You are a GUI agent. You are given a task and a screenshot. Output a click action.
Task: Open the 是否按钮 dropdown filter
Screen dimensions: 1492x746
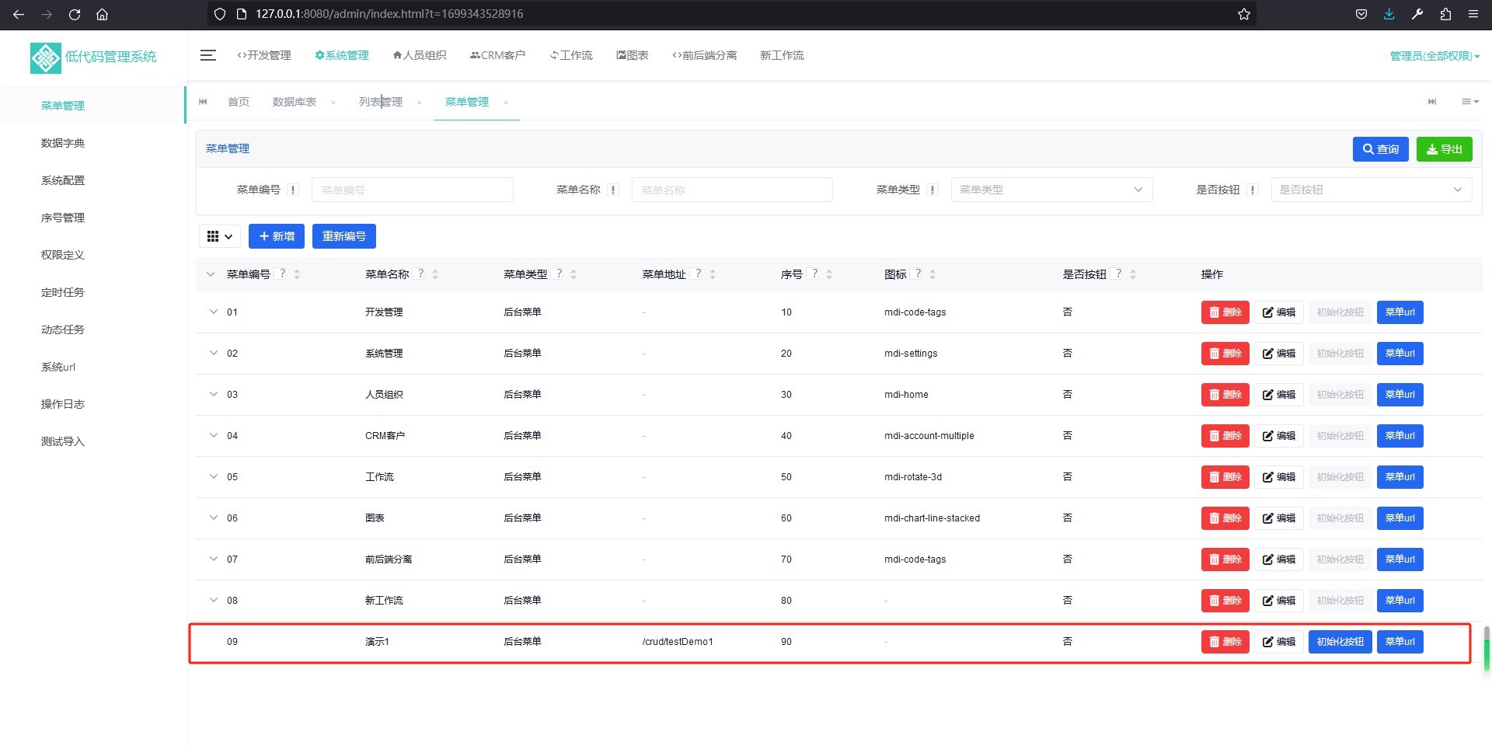pos(1371,190)
